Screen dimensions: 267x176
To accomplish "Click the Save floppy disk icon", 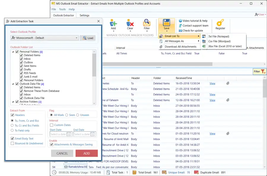I will pyautogui.click(x=166, y=23).
